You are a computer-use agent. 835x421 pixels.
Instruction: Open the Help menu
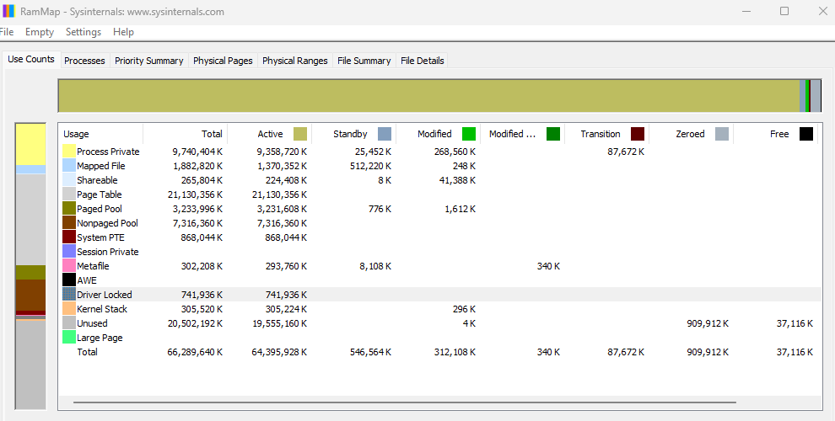tap(123, 32)
